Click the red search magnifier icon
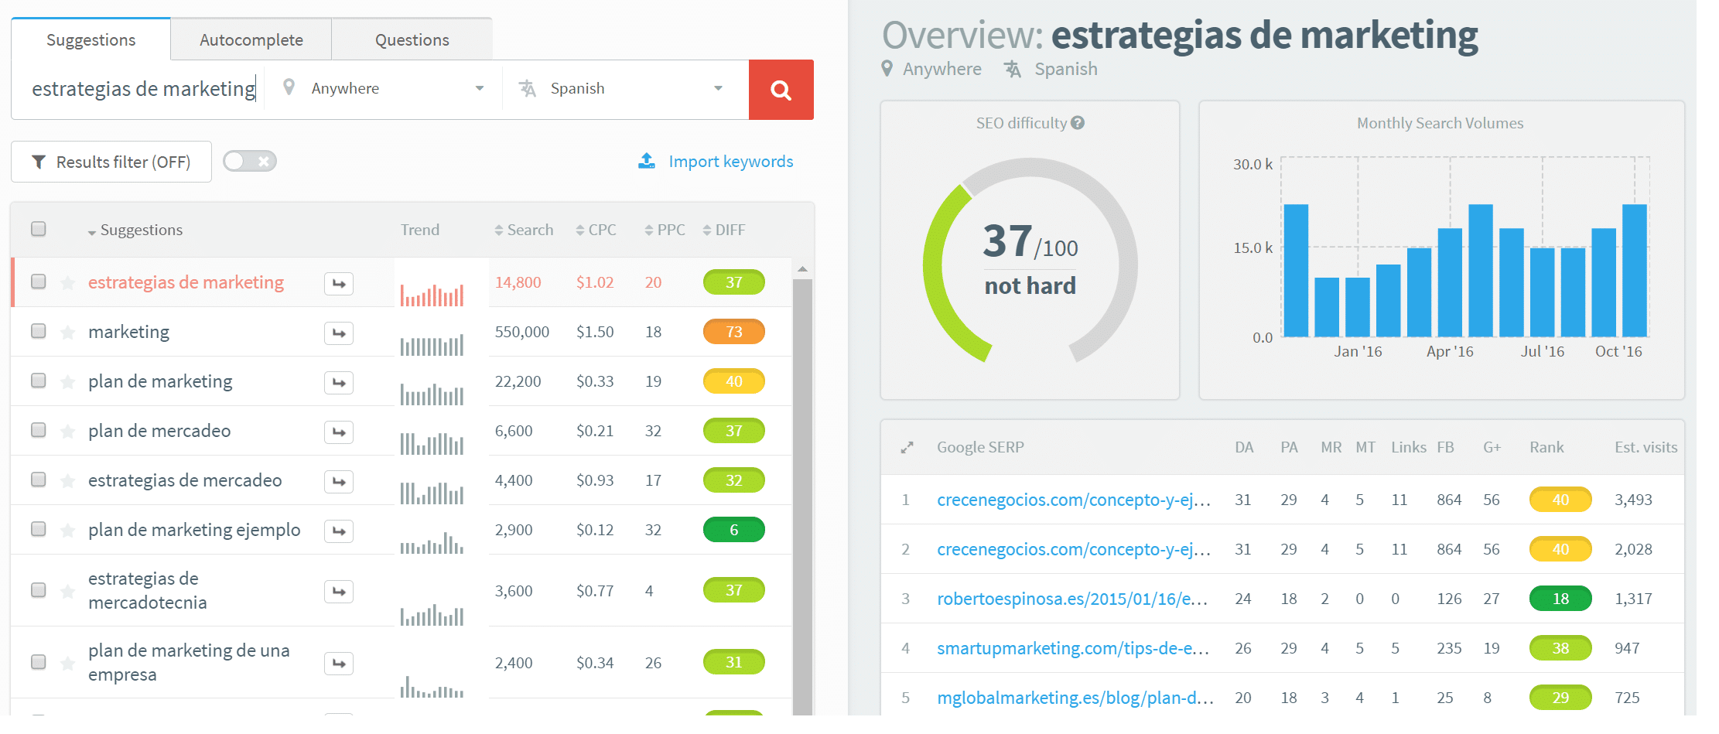Viewport: 1719px width, 734px height. coord(781,89)
